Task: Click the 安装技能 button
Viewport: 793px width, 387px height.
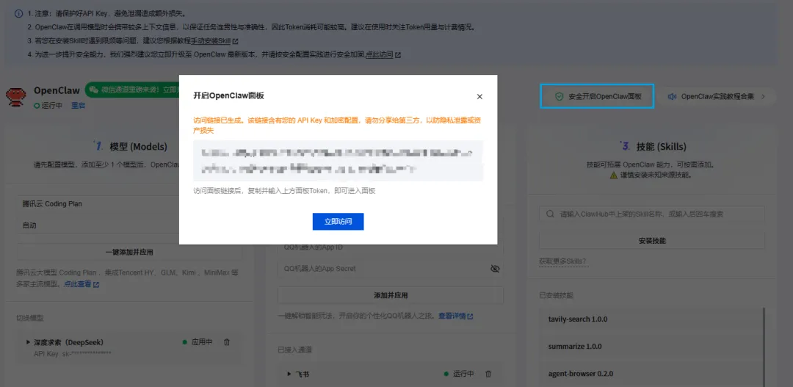Action: coord(652,241)
